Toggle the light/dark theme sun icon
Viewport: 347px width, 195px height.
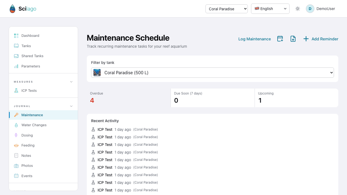coord(298,9)
